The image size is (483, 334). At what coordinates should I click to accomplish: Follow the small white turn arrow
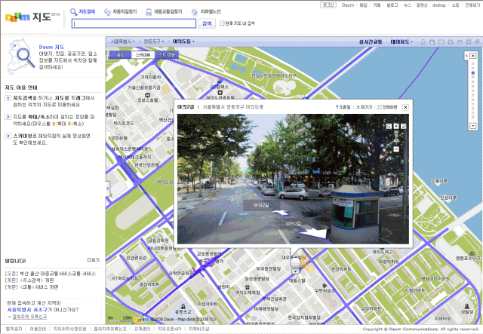coord(281,212)
